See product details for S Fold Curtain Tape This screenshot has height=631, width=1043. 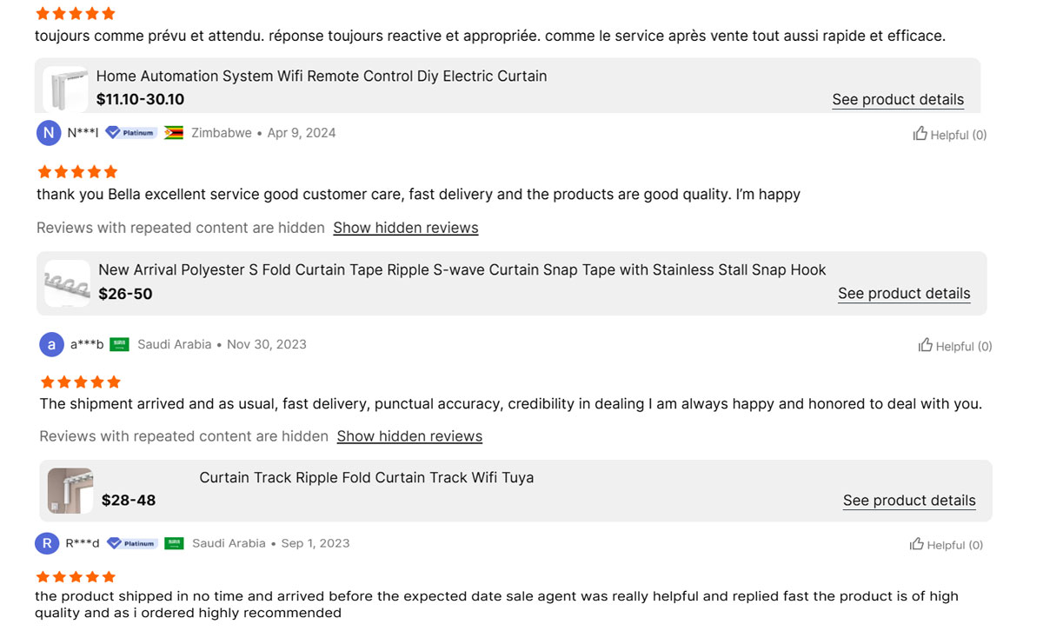[904, 293]
